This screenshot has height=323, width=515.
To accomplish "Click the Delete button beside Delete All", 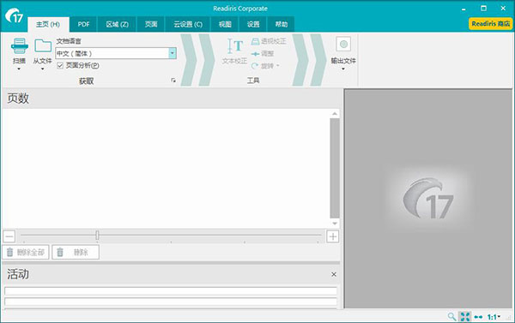I will click(76, 252).
